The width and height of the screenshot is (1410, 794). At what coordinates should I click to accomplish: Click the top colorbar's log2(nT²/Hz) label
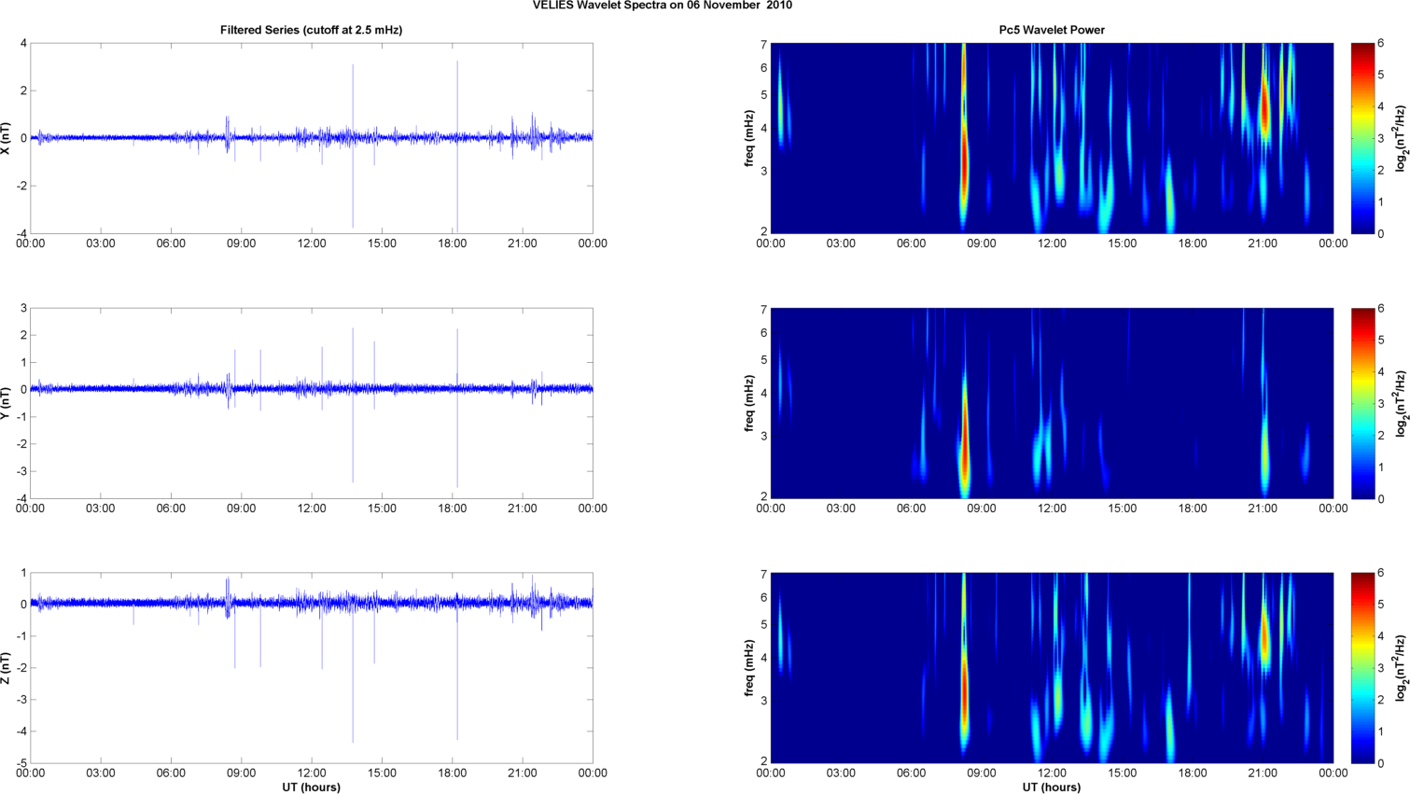point(1401,138)
